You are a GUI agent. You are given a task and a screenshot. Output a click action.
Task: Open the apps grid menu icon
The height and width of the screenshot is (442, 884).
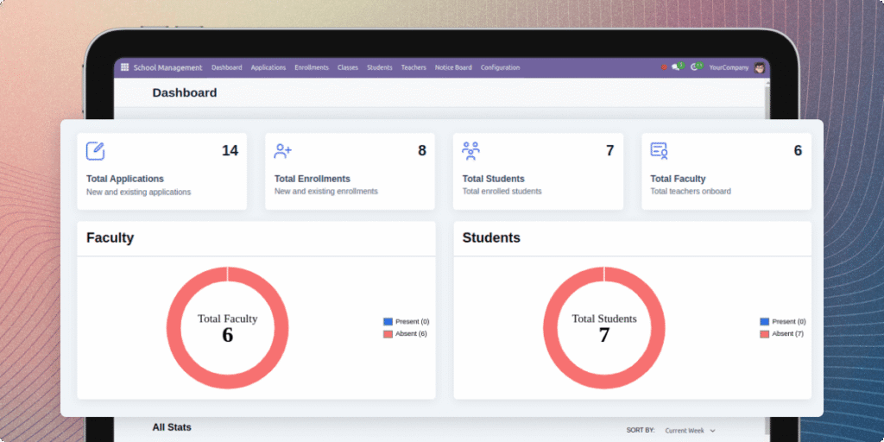[x=124, y=67]
